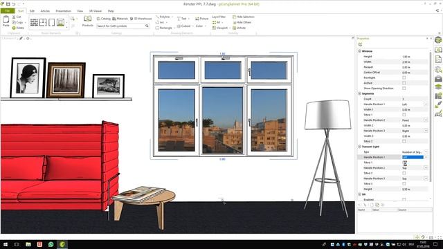Click the Cut scissors button
443x249 pixels.
point(17,17)
